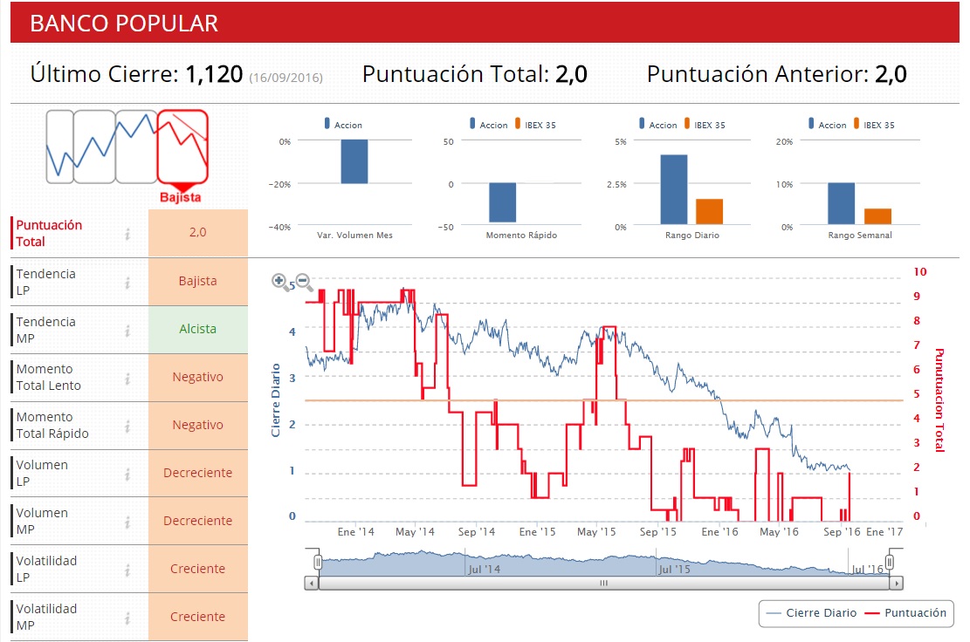The height and width of the screenshot is (642, 970).
Task: Click the left arrow of navigator scrollbar
Action: click(312, 583)
